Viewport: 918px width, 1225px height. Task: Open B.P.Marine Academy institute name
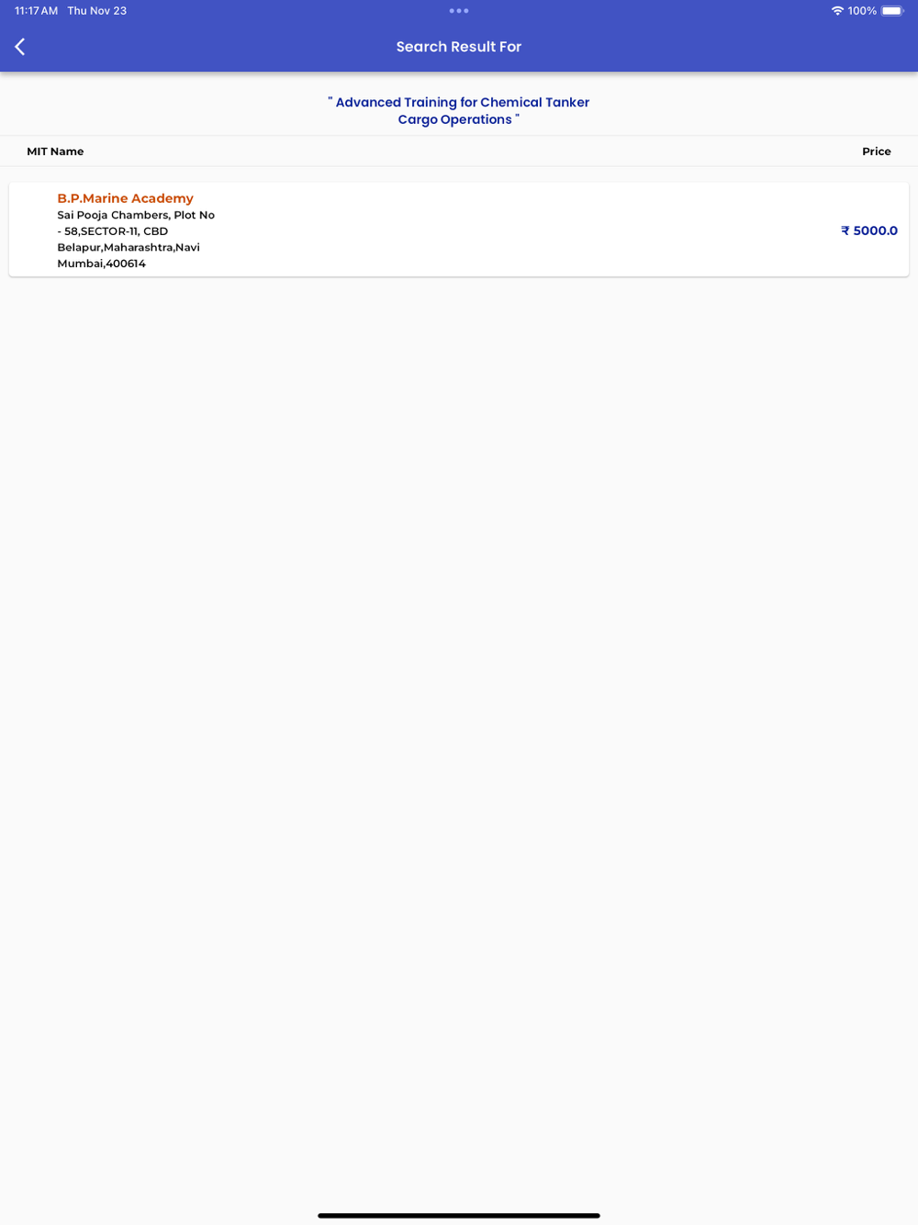tap(126, 198)
